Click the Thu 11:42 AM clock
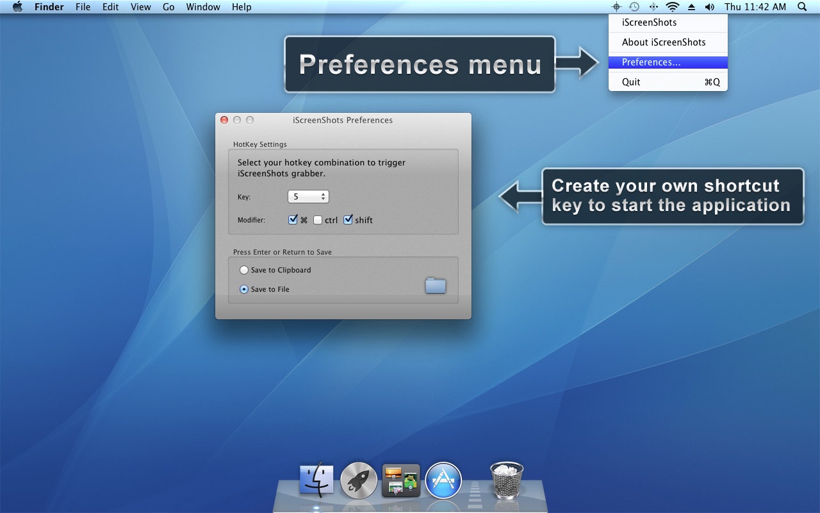The image size is (820, 513). [755, 7]
